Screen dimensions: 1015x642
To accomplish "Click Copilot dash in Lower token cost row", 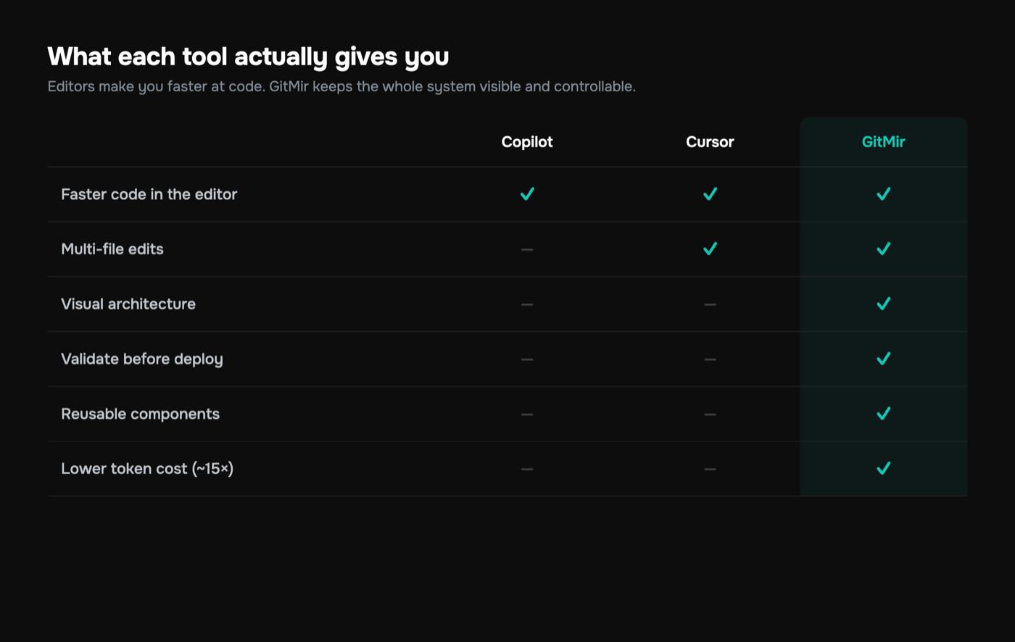I will pyautogui.click(x=527, y=470).
